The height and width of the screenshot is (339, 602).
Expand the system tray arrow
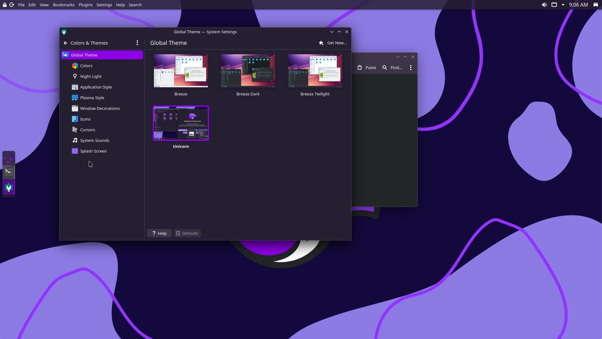click(563, 5)
